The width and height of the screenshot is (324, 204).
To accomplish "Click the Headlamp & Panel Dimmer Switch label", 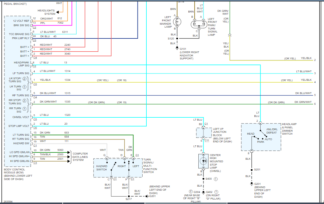I will (x=293, y=129).
